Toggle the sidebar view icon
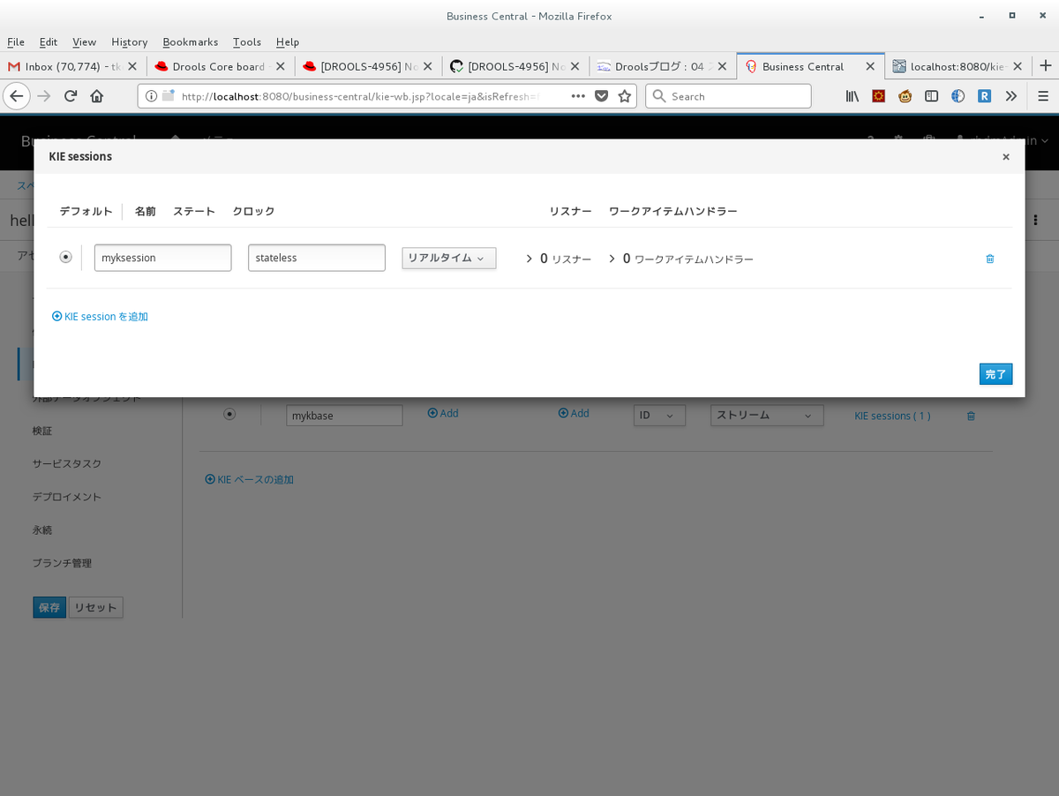Viewport: 1059px width, 796px height. click(931, 96)
